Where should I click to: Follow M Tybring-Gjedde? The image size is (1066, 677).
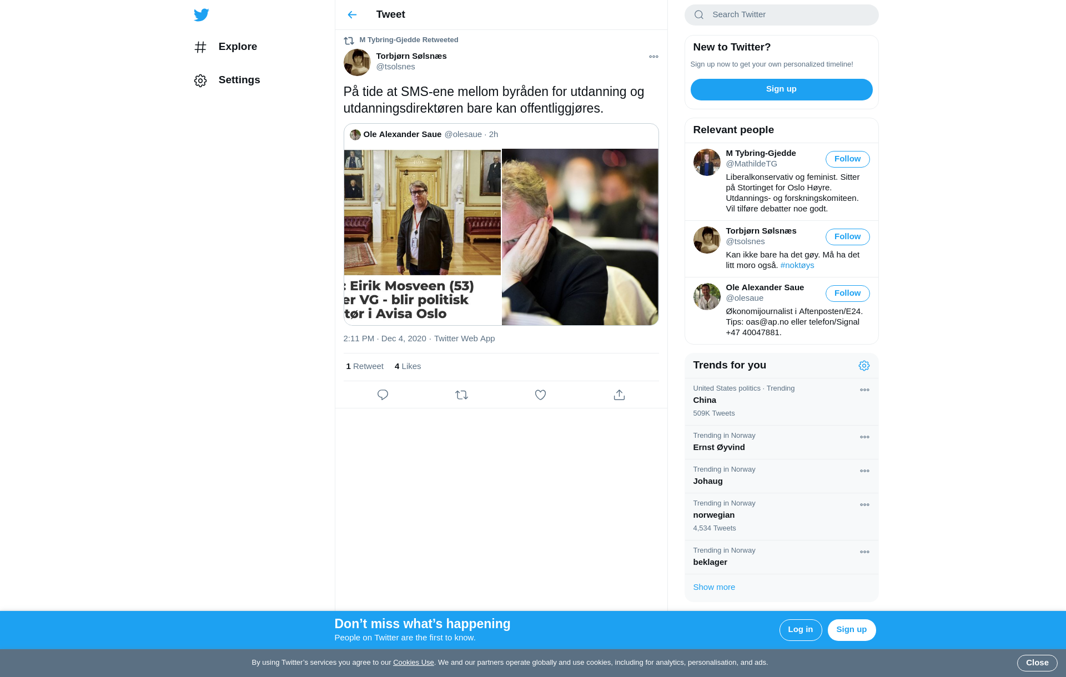tap(847, 159)
